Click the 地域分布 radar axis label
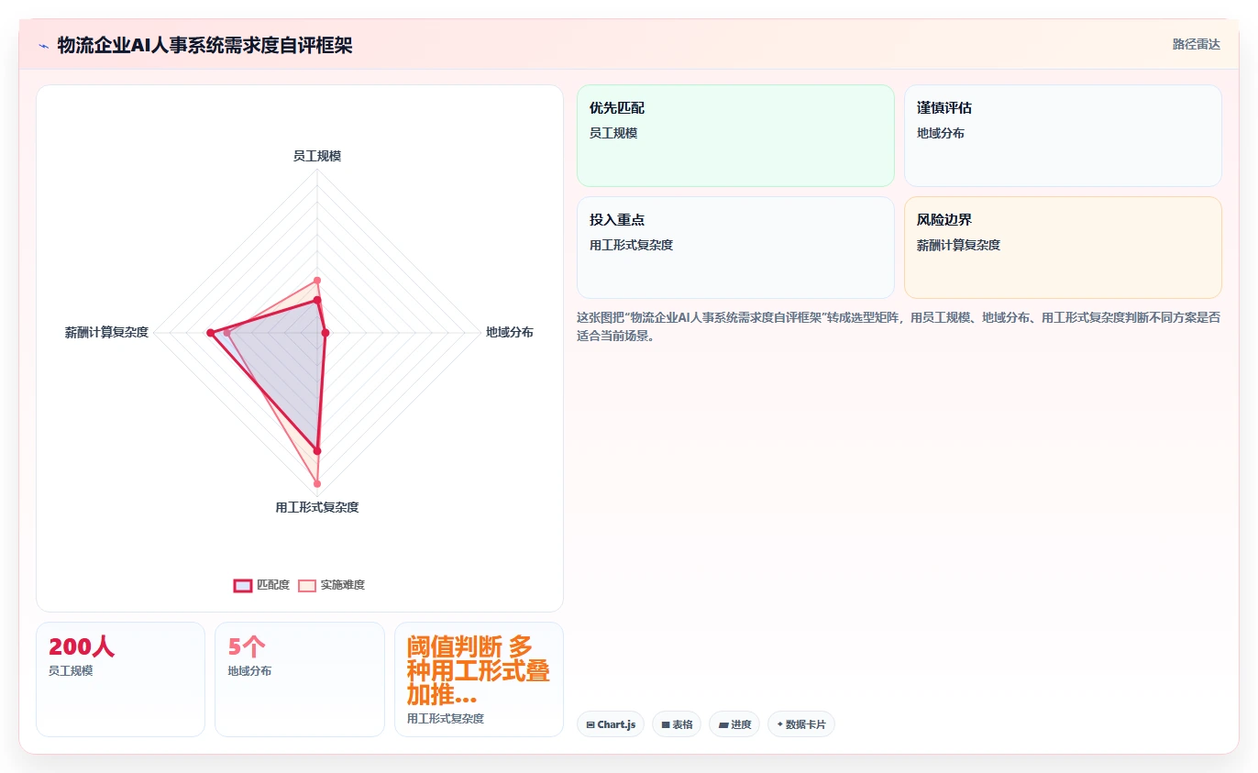This screenshot has width=1258, height=773. (x=510, y=333)
